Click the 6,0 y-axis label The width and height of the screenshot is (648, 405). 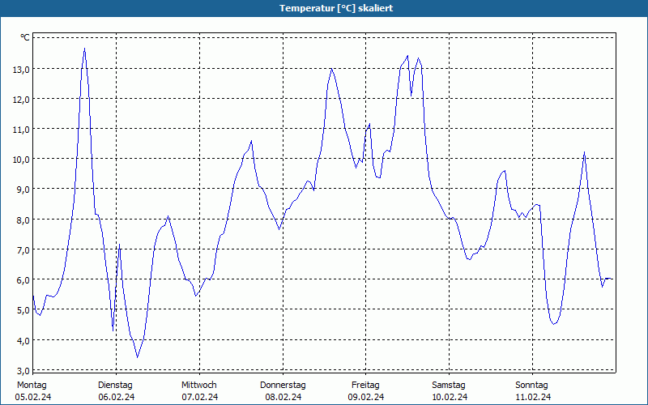tap(23, 280)
